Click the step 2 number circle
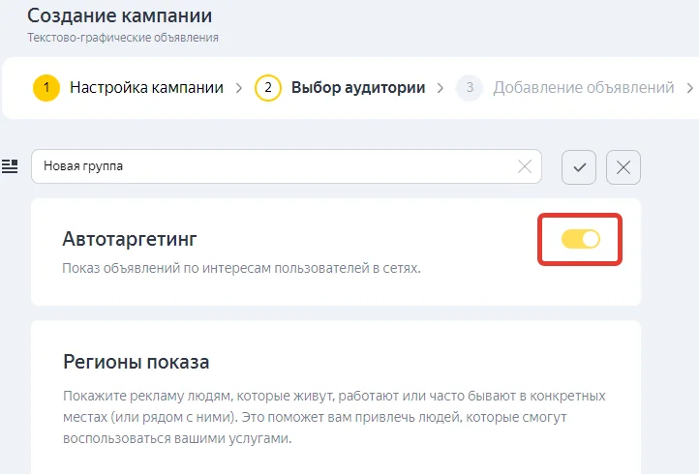This screenshot has height=474, width=699. pos(268,88)
